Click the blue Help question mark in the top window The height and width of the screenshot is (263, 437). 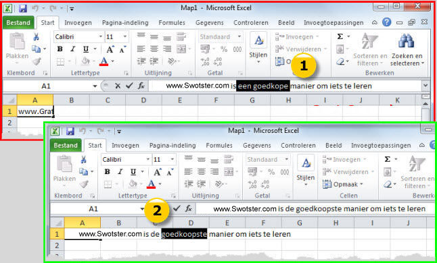tap(386, 22)
